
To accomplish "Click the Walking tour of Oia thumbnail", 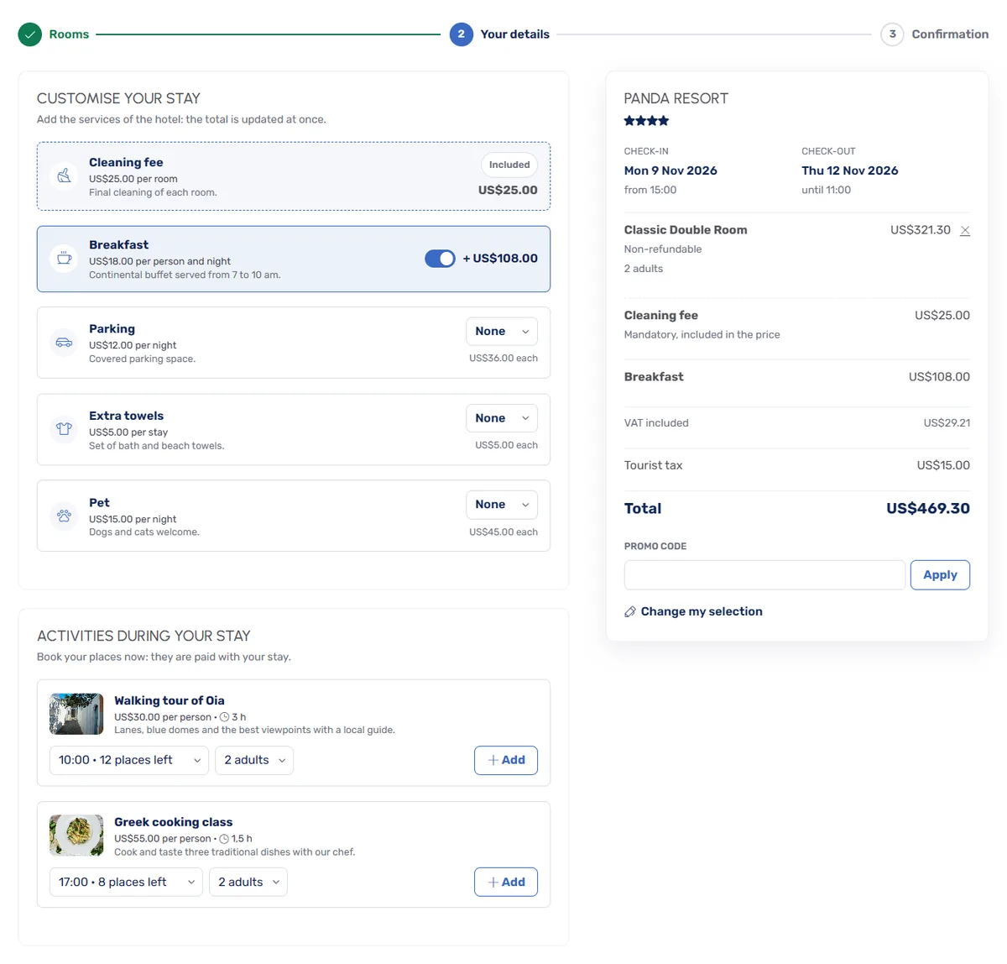I will click(76, 714).
